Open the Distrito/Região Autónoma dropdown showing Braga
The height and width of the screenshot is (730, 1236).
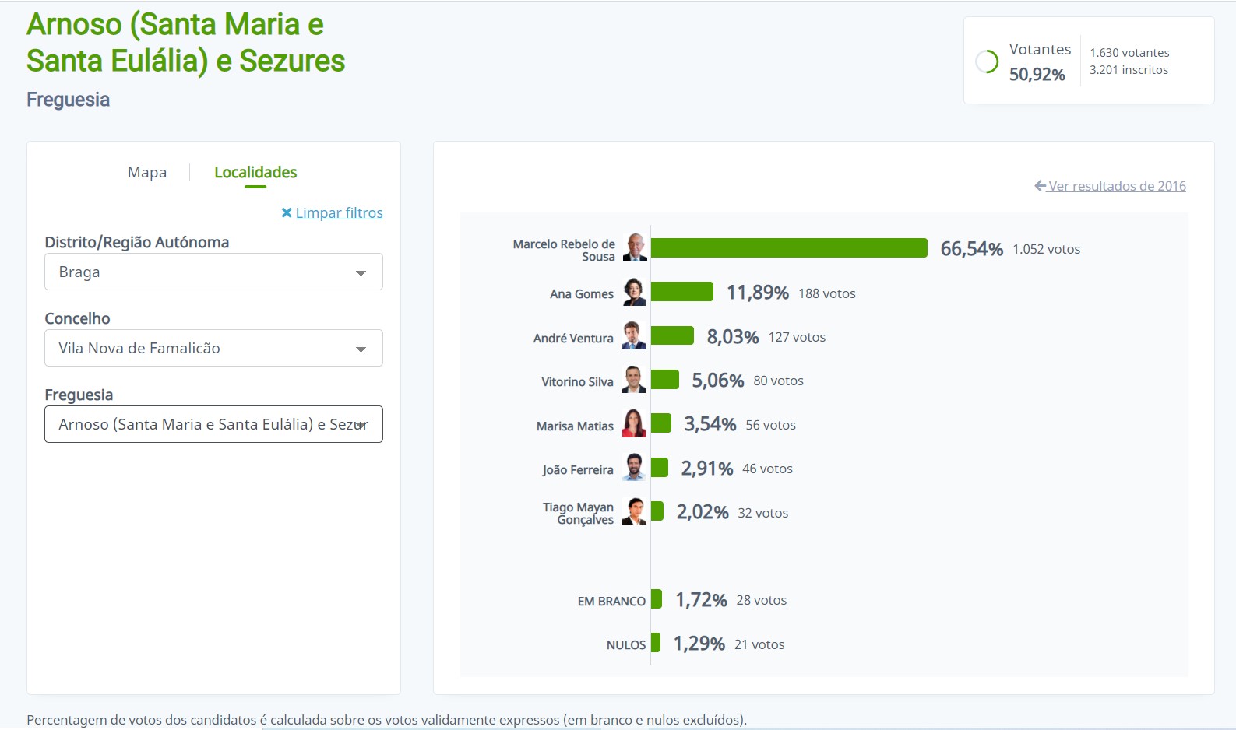[x=213, y=272]
